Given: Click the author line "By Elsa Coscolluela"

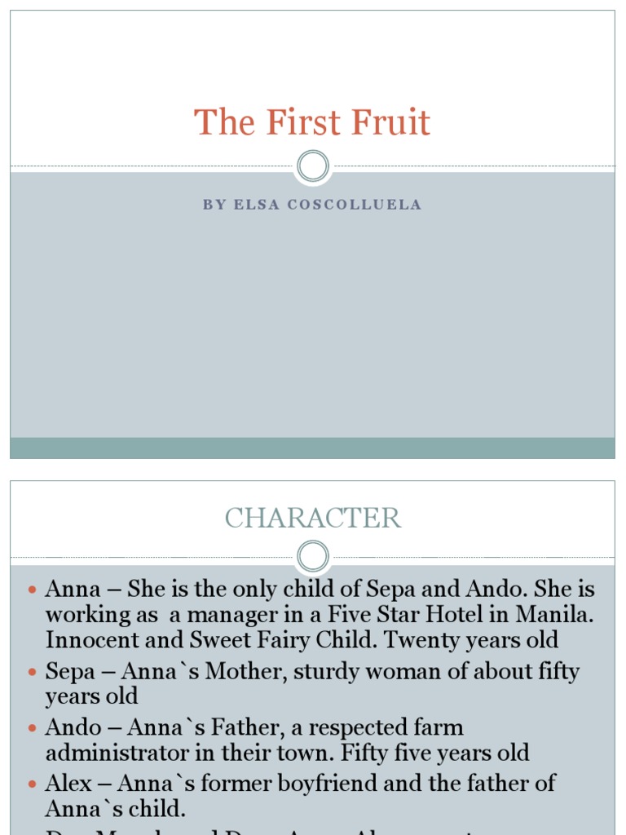Looking at the screenshot, I should 312,205.
